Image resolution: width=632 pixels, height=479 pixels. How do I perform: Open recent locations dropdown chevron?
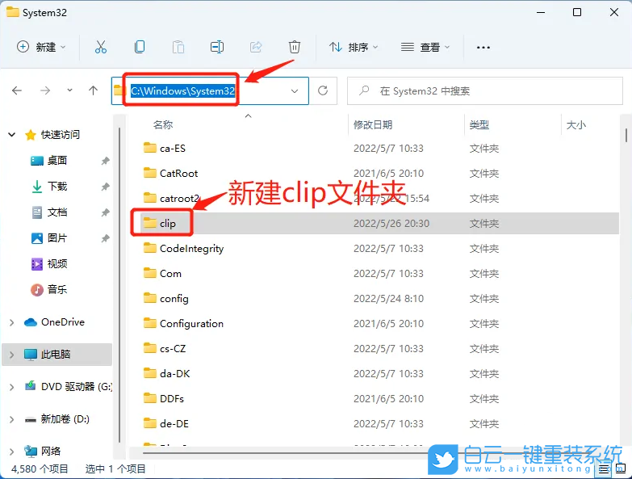[69, 90]
